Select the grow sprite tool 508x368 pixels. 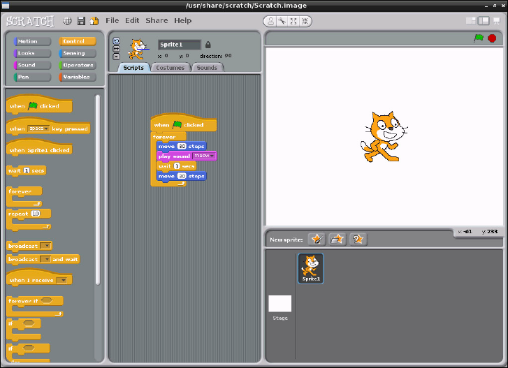pyautogui.click(x=293, y=22)
